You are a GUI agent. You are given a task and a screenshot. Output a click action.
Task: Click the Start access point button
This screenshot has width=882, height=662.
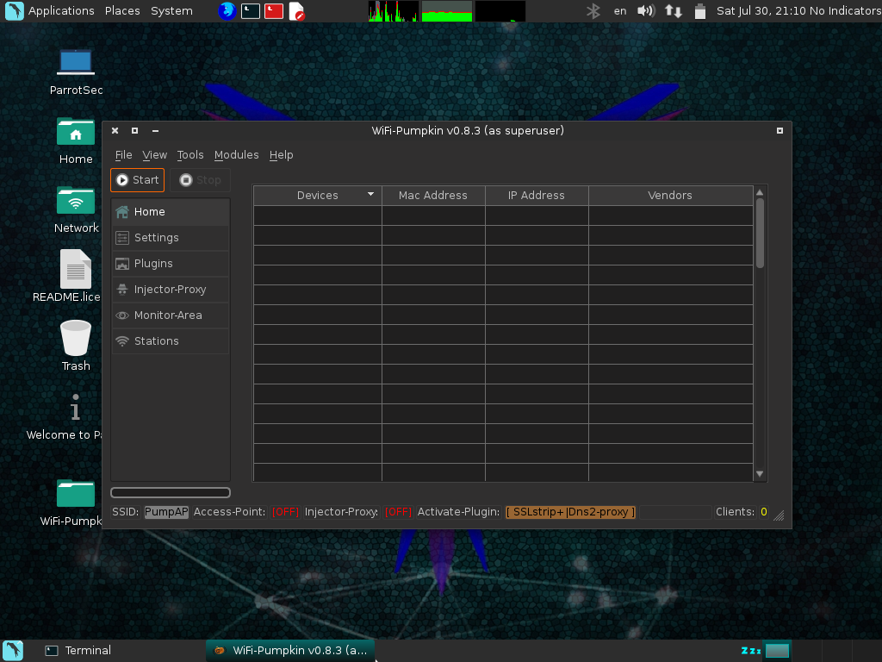[137, 180]
